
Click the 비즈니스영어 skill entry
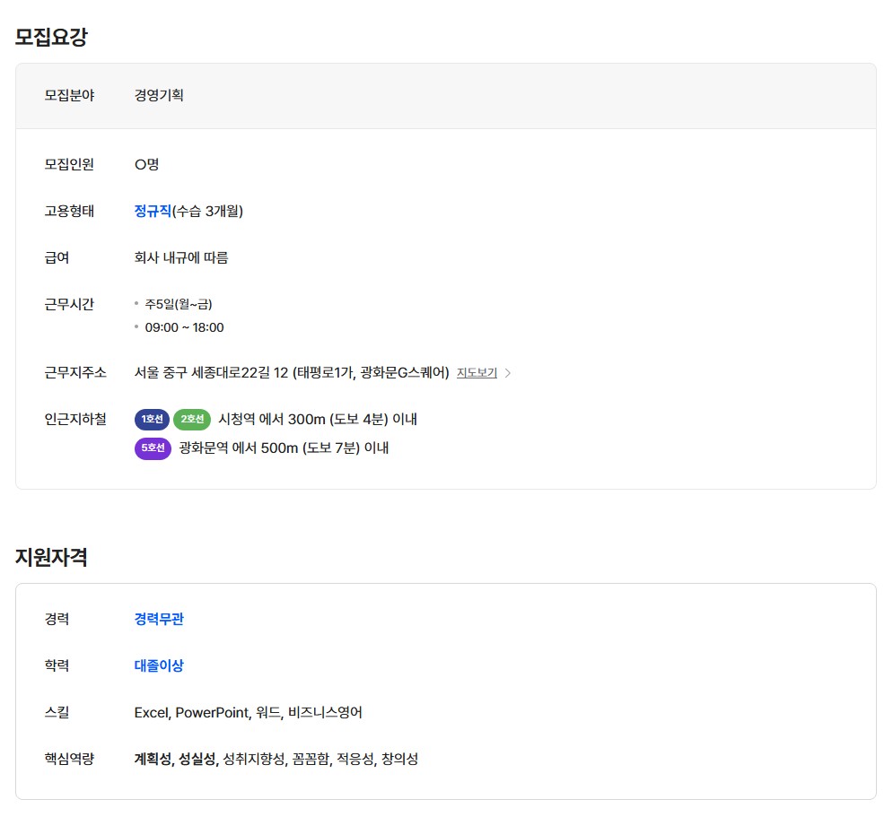click(x=325, y=713)
